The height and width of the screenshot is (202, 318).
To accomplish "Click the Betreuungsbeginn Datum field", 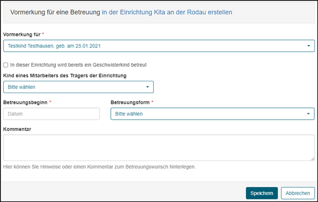I will click(x=51, y=114).
